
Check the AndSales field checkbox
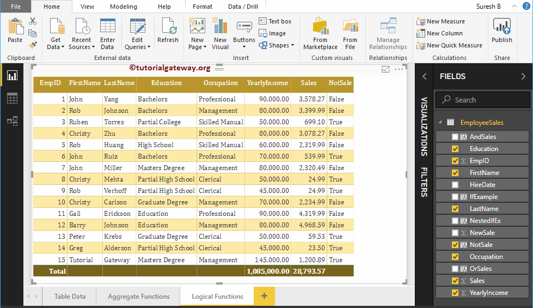click(455, 137)
